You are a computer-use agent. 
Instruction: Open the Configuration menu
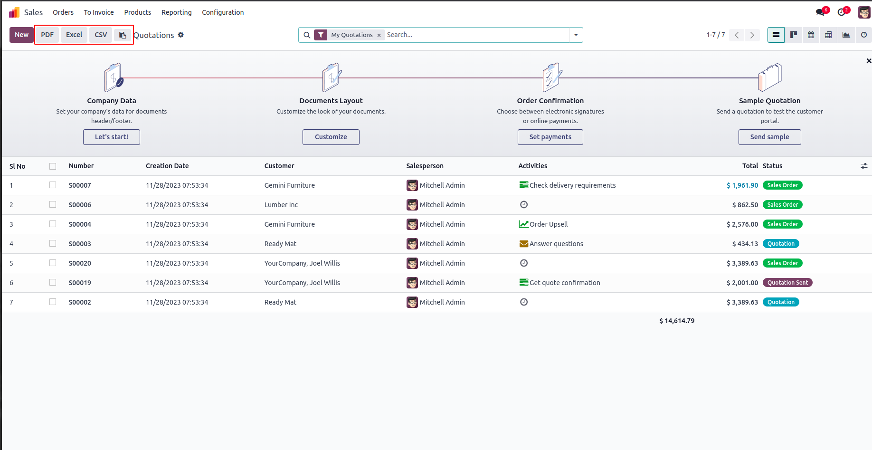point(223,12)
